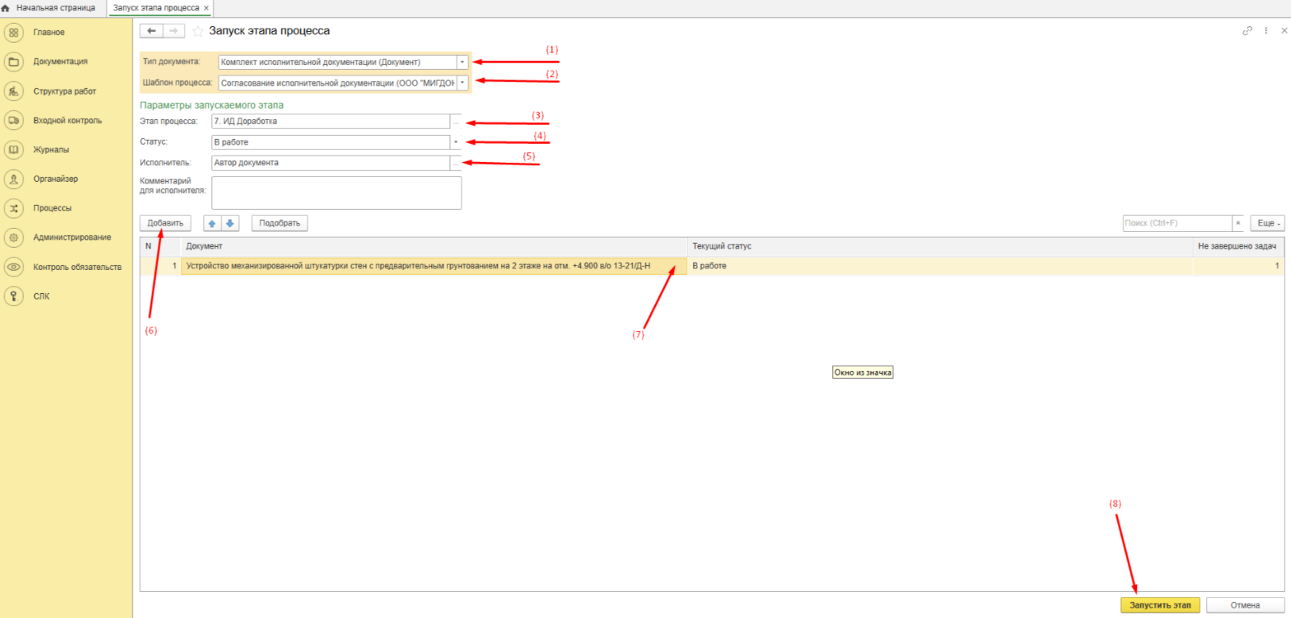Switch to the Начальная страница tab
The width and height of the screenshot is (1291, 618).
pos(55,8)
